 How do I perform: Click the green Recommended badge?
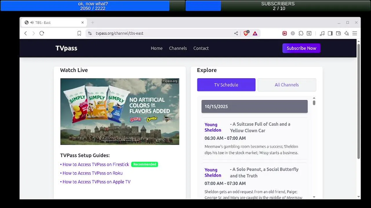[x=145, y=164]
